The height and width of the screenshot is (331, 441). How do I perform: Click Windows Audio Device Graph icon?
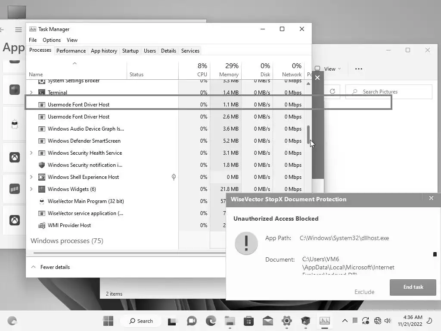pyautogui.click(x=42, y=128)
